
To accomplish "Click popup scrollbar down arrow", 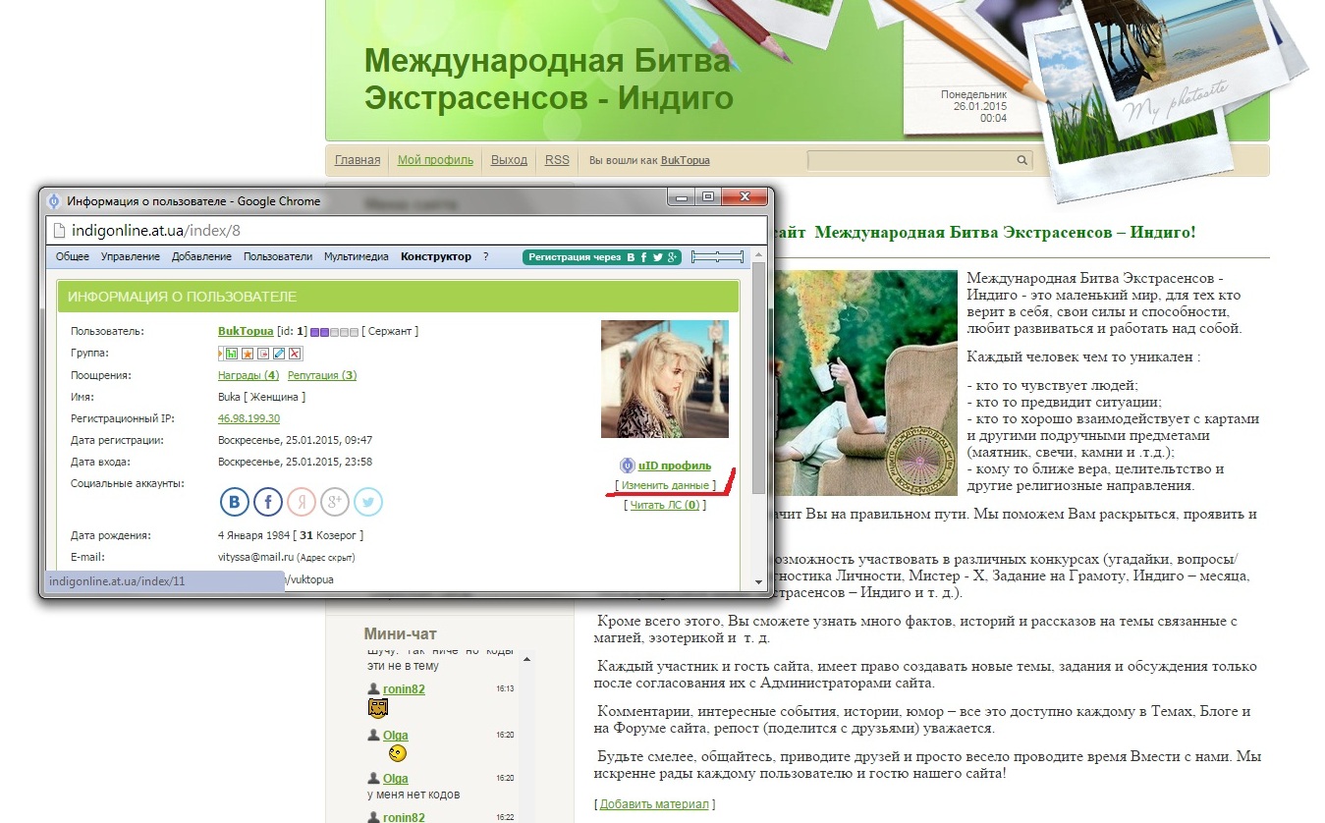I will [757, 582].
